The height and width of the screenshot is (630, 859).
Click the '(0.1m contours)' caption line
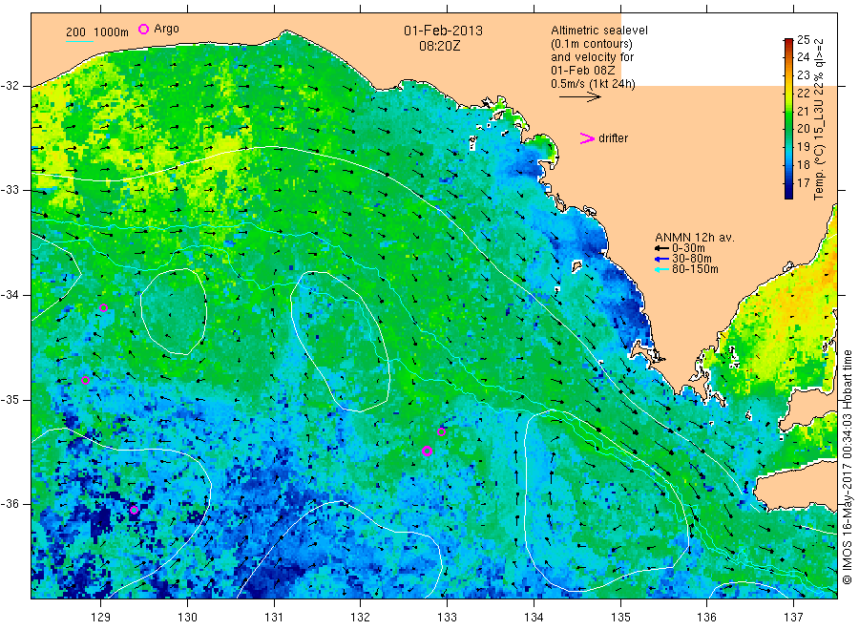592,44
